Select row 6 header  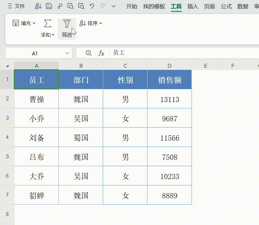click(x=7, y=175)
